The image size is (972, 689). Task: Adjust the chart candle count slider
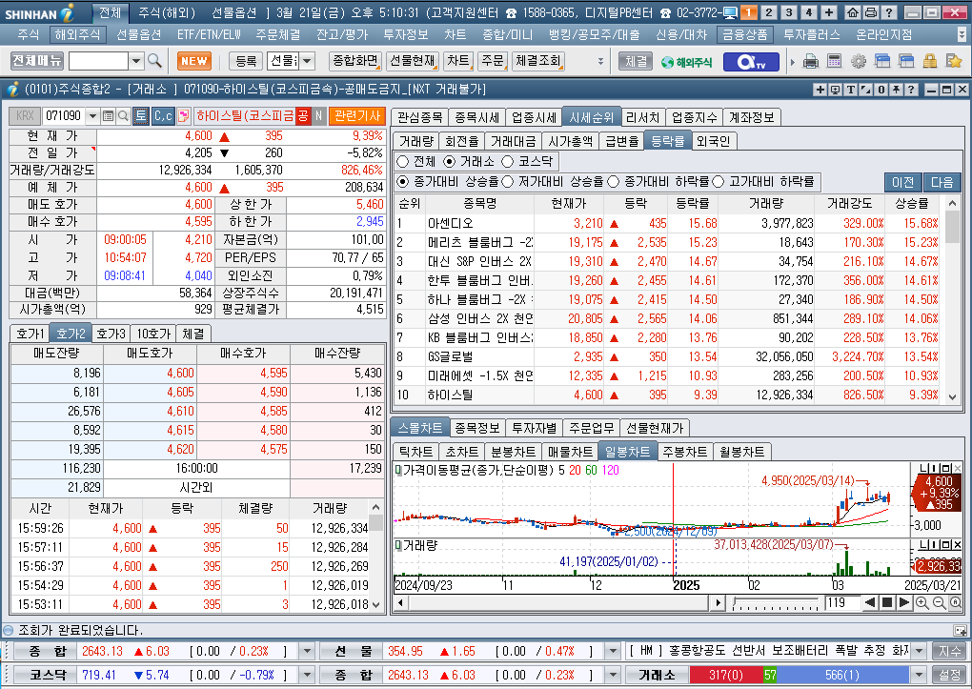(775, 603)
